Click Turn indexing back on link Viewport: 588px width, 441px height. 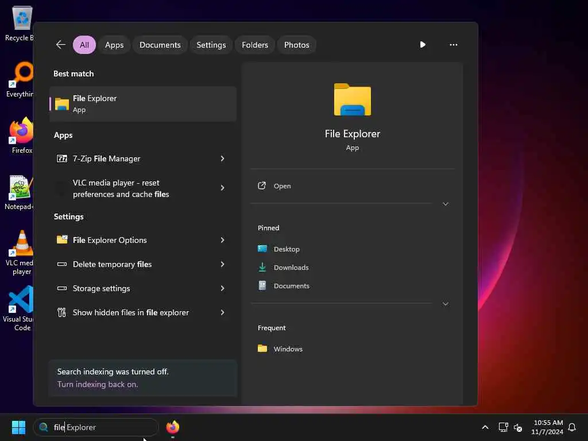(98, 384)
